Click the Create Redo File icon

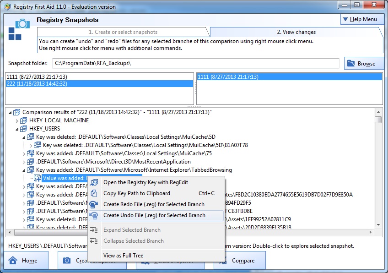click(93, 204)
